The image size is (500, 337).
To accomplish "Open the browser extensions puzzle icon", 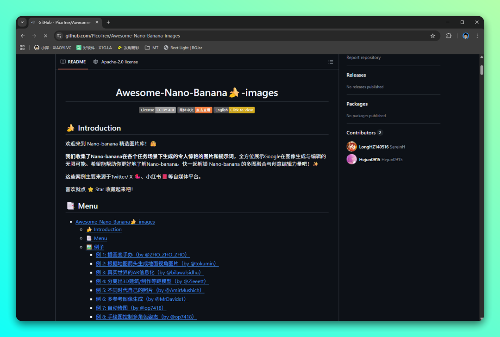I will tap(449, 36).
